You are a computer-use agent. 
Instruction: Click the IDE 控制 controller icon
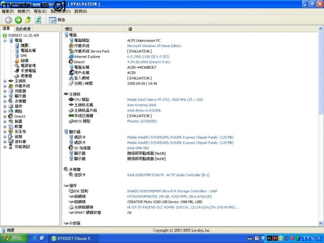click(x=71, y=191)
